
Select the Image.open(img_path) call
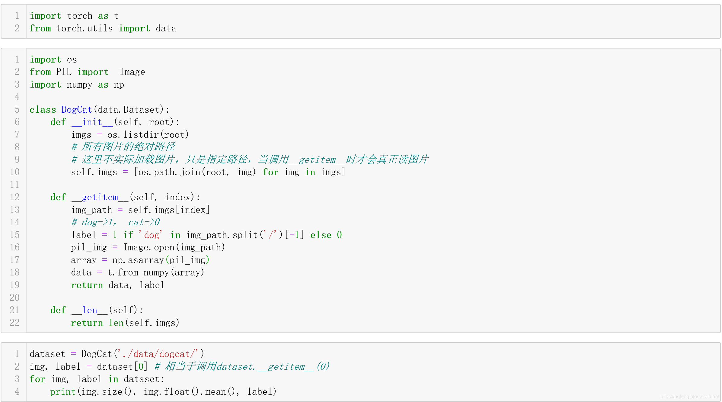(174, 247)
